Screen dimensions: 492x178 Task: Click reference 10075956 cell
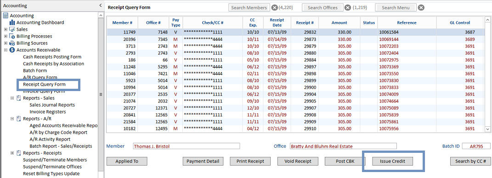pos(407,128)
